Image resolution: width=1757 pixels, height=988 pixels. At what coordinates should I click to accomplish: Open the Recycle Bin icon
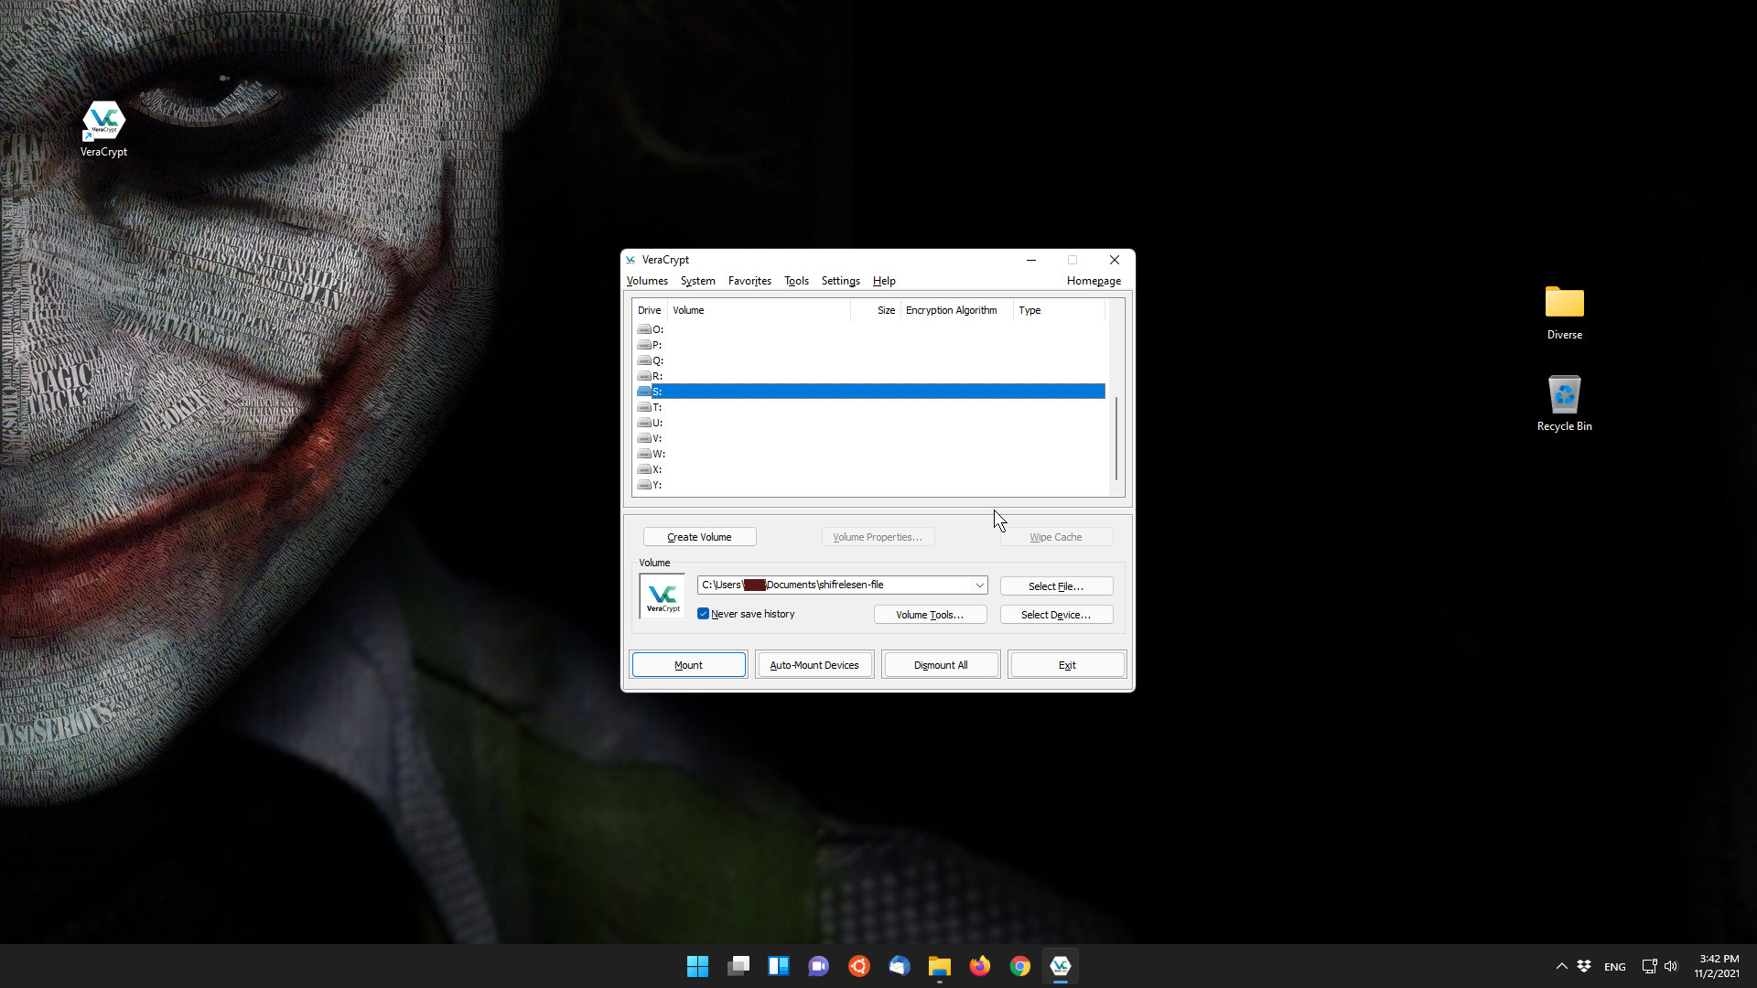(1564, 395)
